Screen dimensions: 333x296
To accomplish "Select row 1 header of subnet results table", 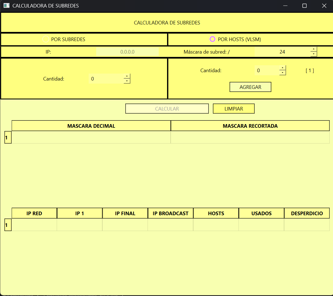I will (x=8, y=225).
